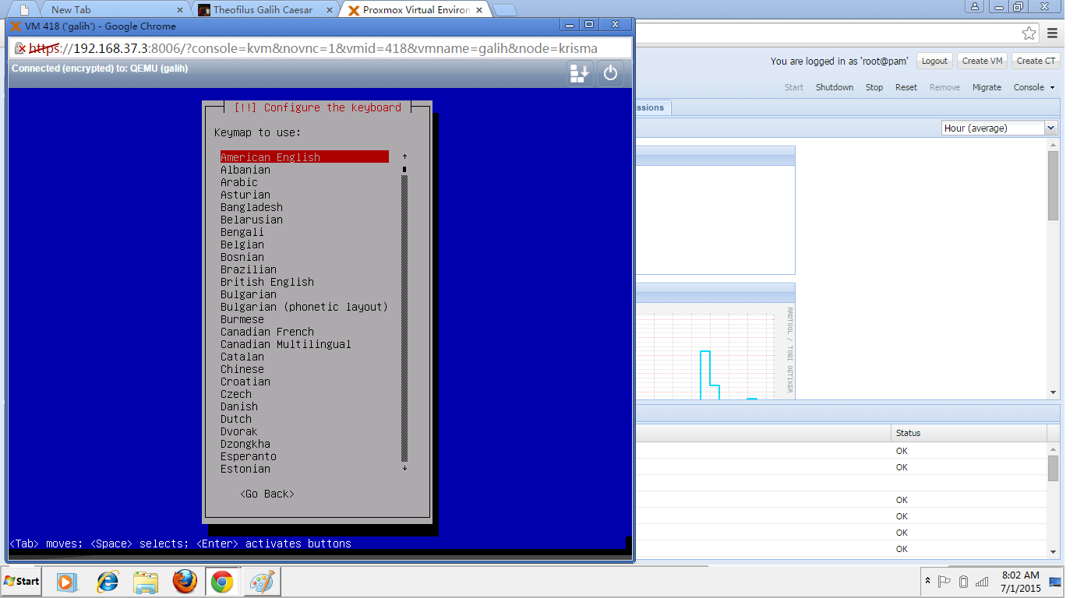Click the <Go Back> button
This screenshot has height=598, width=1091.
[x=267, y=494]
